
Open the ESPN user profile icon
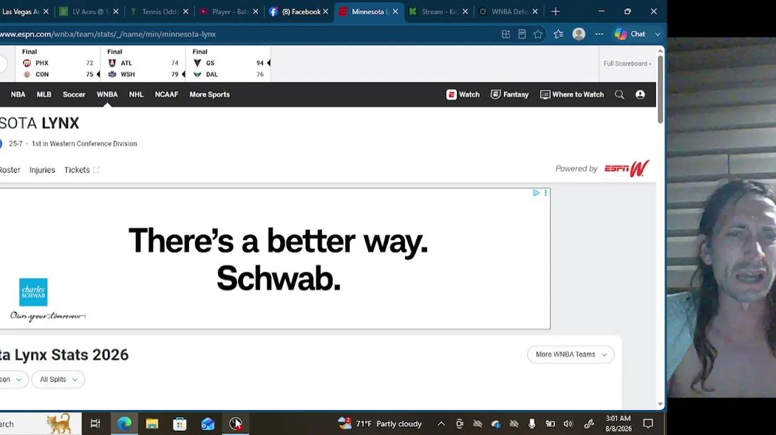[640, 94]
